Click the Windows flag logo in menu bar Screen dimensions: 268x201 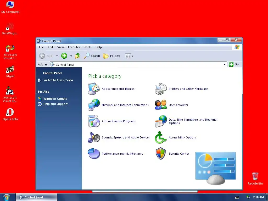[x=237, y=47]
